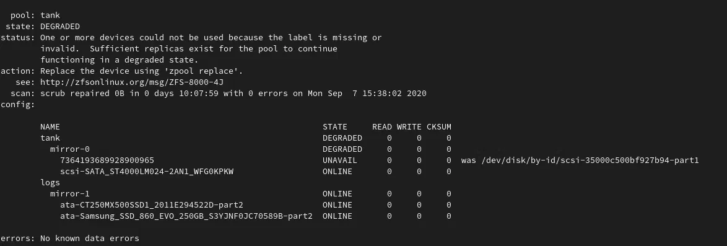Click the zfsonlinux.org ZFS-8000-4J URL

132,82
